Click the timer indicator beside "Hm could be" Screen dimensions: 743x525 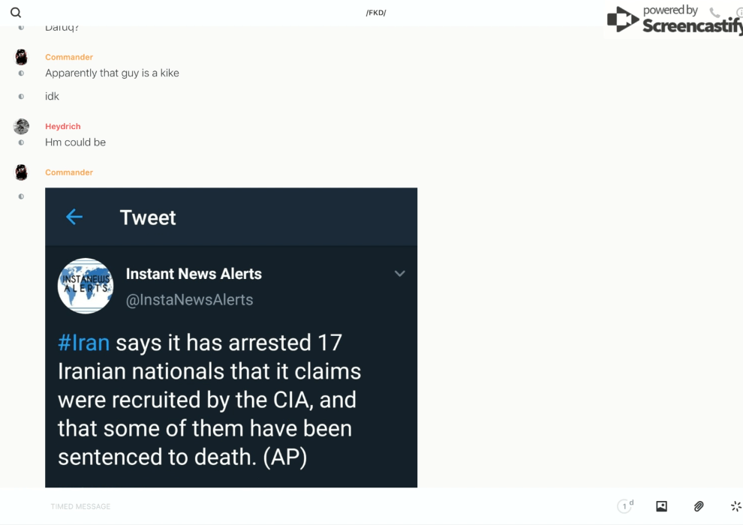21,142
